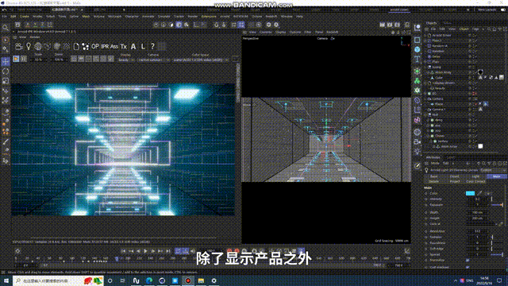Click the Project tab in Attributes panel
508x286 pixels.
[x=455, y=181]
